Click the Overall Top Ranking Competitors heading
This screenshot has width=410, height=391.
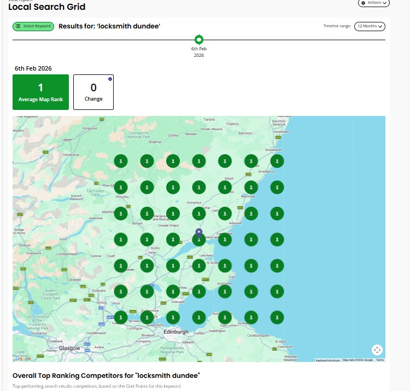tap(106, 376)
